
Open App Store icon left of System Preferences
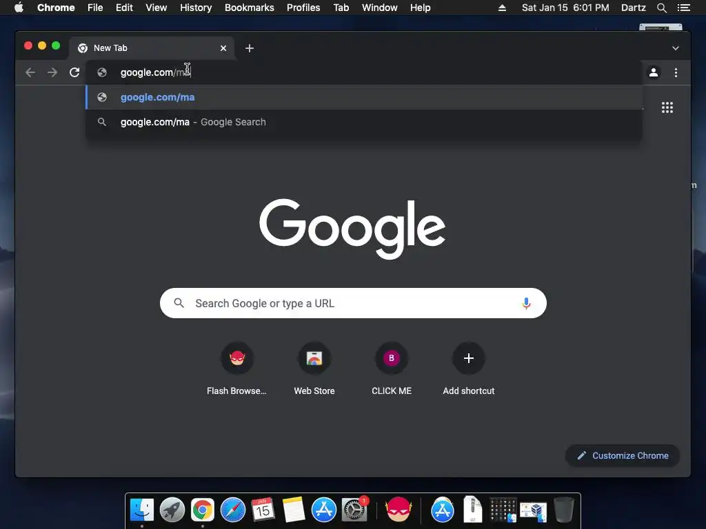click(324, 510)
